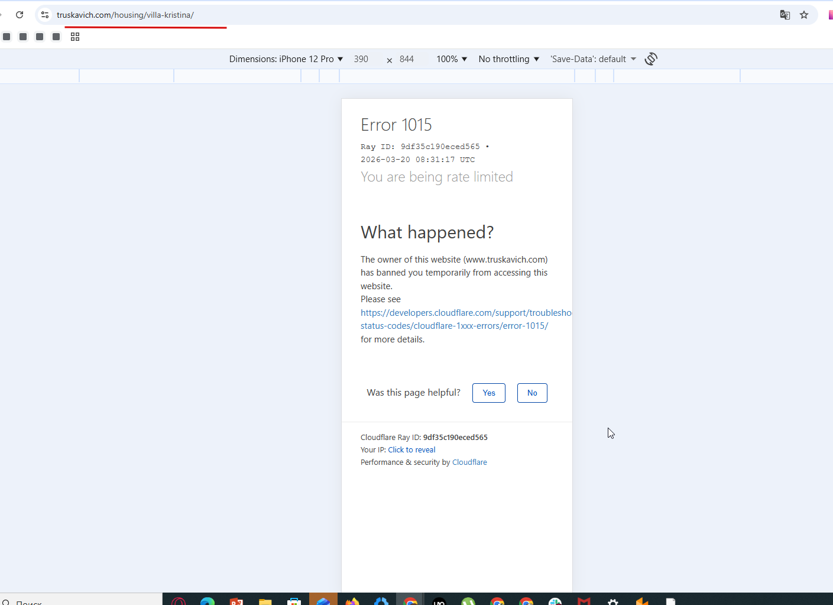This screenshot has height=605, width=833.
Task: Select Ray ID: 9df35c190eced565 monospace line
Action: point(424,147)
